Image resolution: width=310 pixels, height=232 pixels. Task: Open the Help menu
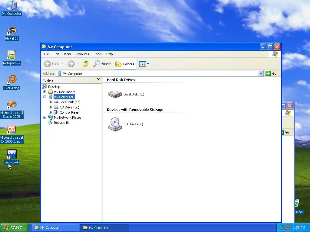(x=109, y=54)
